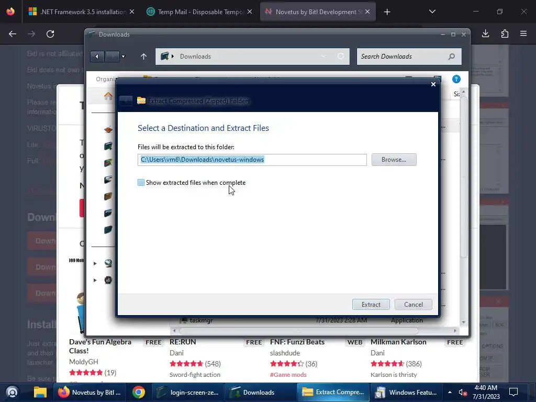Switch to login-screen-ze... taskbar window

point(188,392)
